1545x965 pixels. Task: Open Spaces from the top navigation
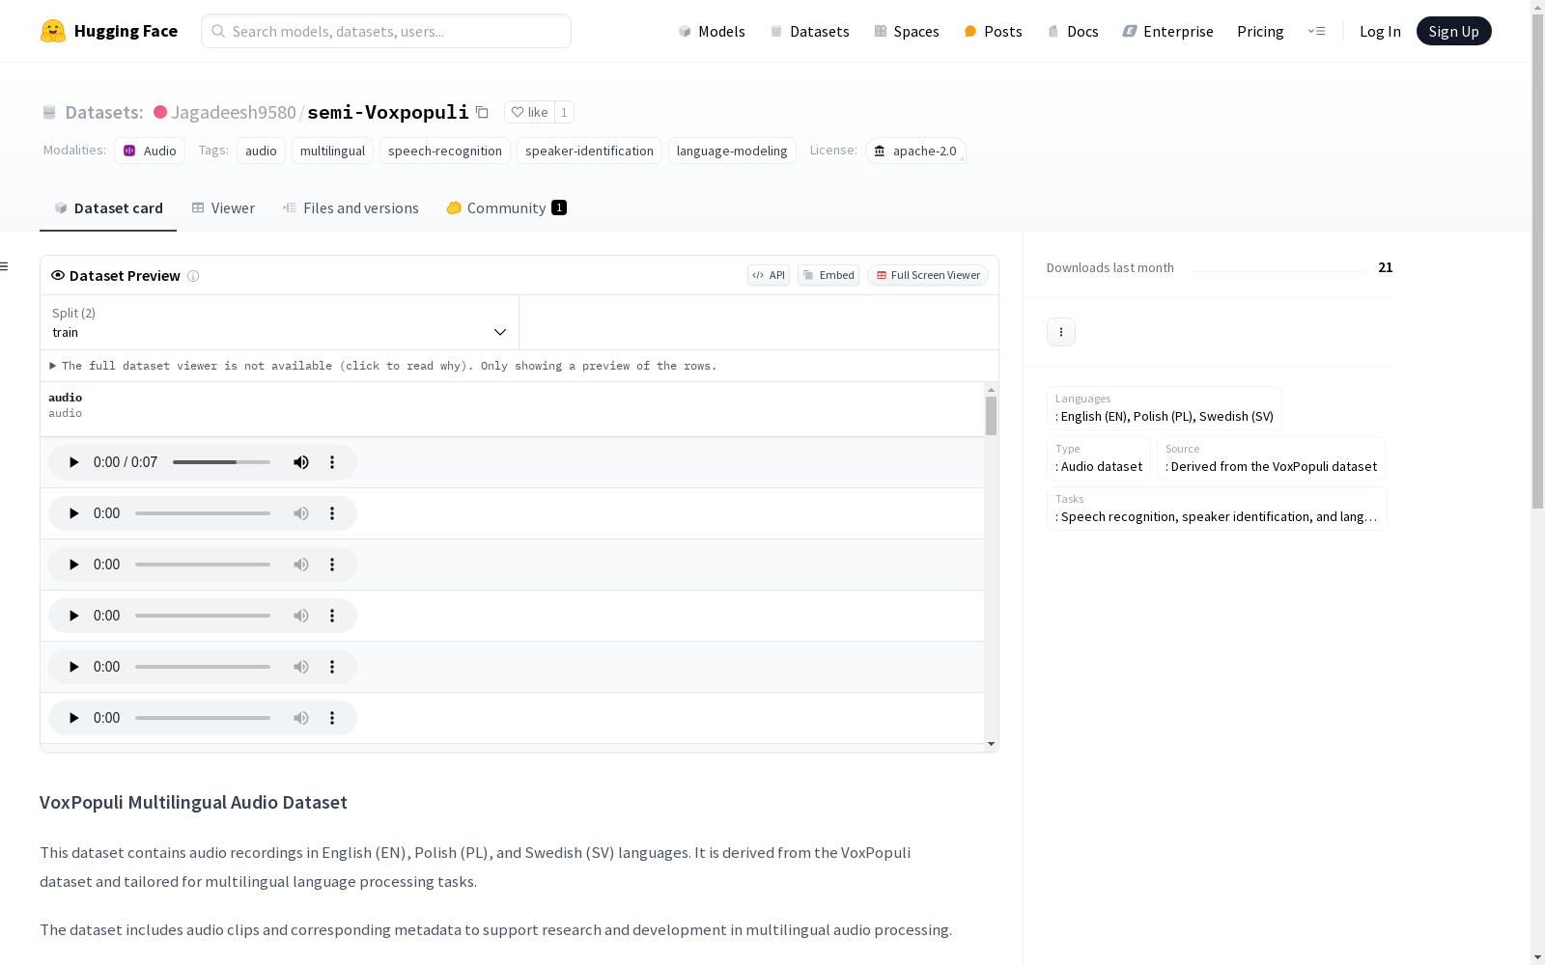pyautogui.click(x=907, y=31)
